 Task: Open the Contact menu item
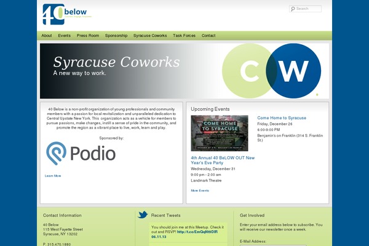(x=208, y=36)
